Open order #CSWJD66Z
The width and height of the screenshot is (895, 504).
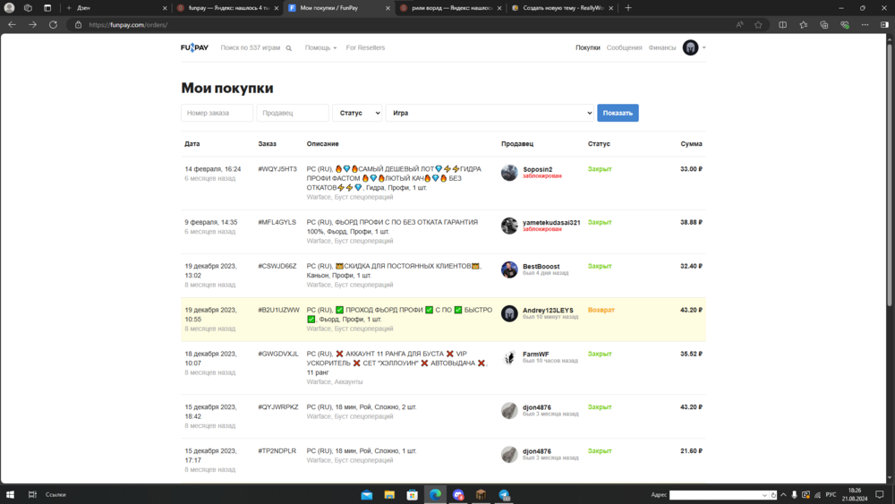[277, 266]
